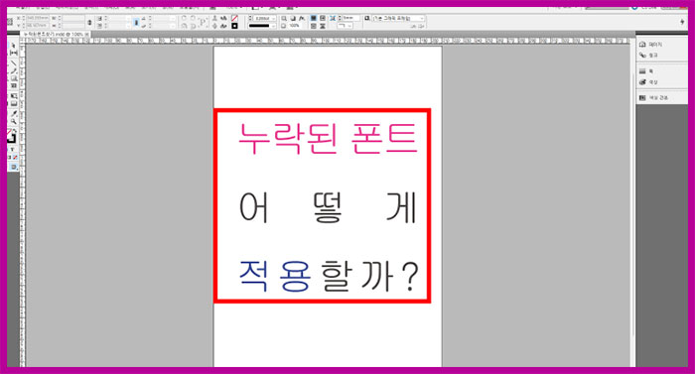Click the formatting affects text T icon
Image resolution: width=695 pixels, height=374 pixels.
[12, 150]
